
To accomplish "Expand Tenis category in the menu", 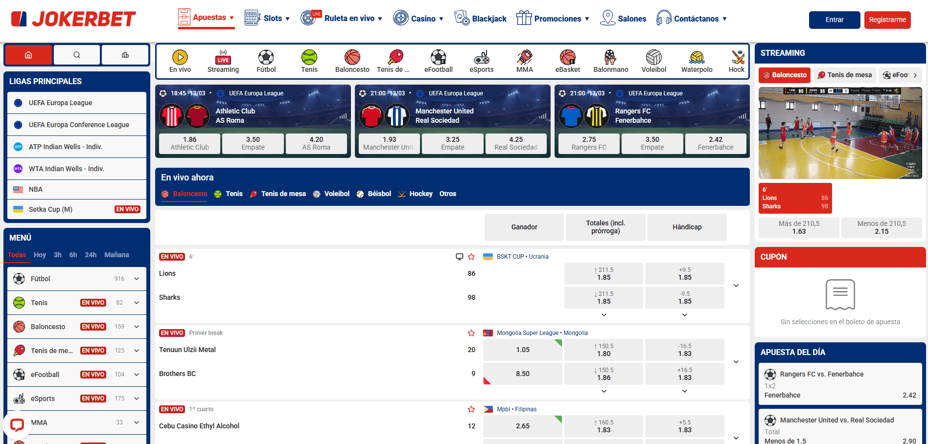I will (137, 303).
